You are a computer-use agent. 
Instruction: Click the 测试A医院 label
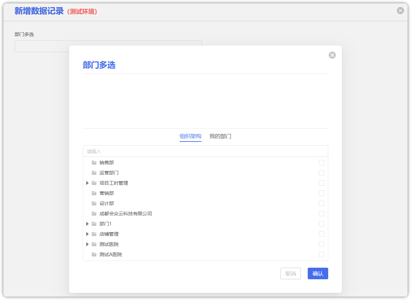111,254
